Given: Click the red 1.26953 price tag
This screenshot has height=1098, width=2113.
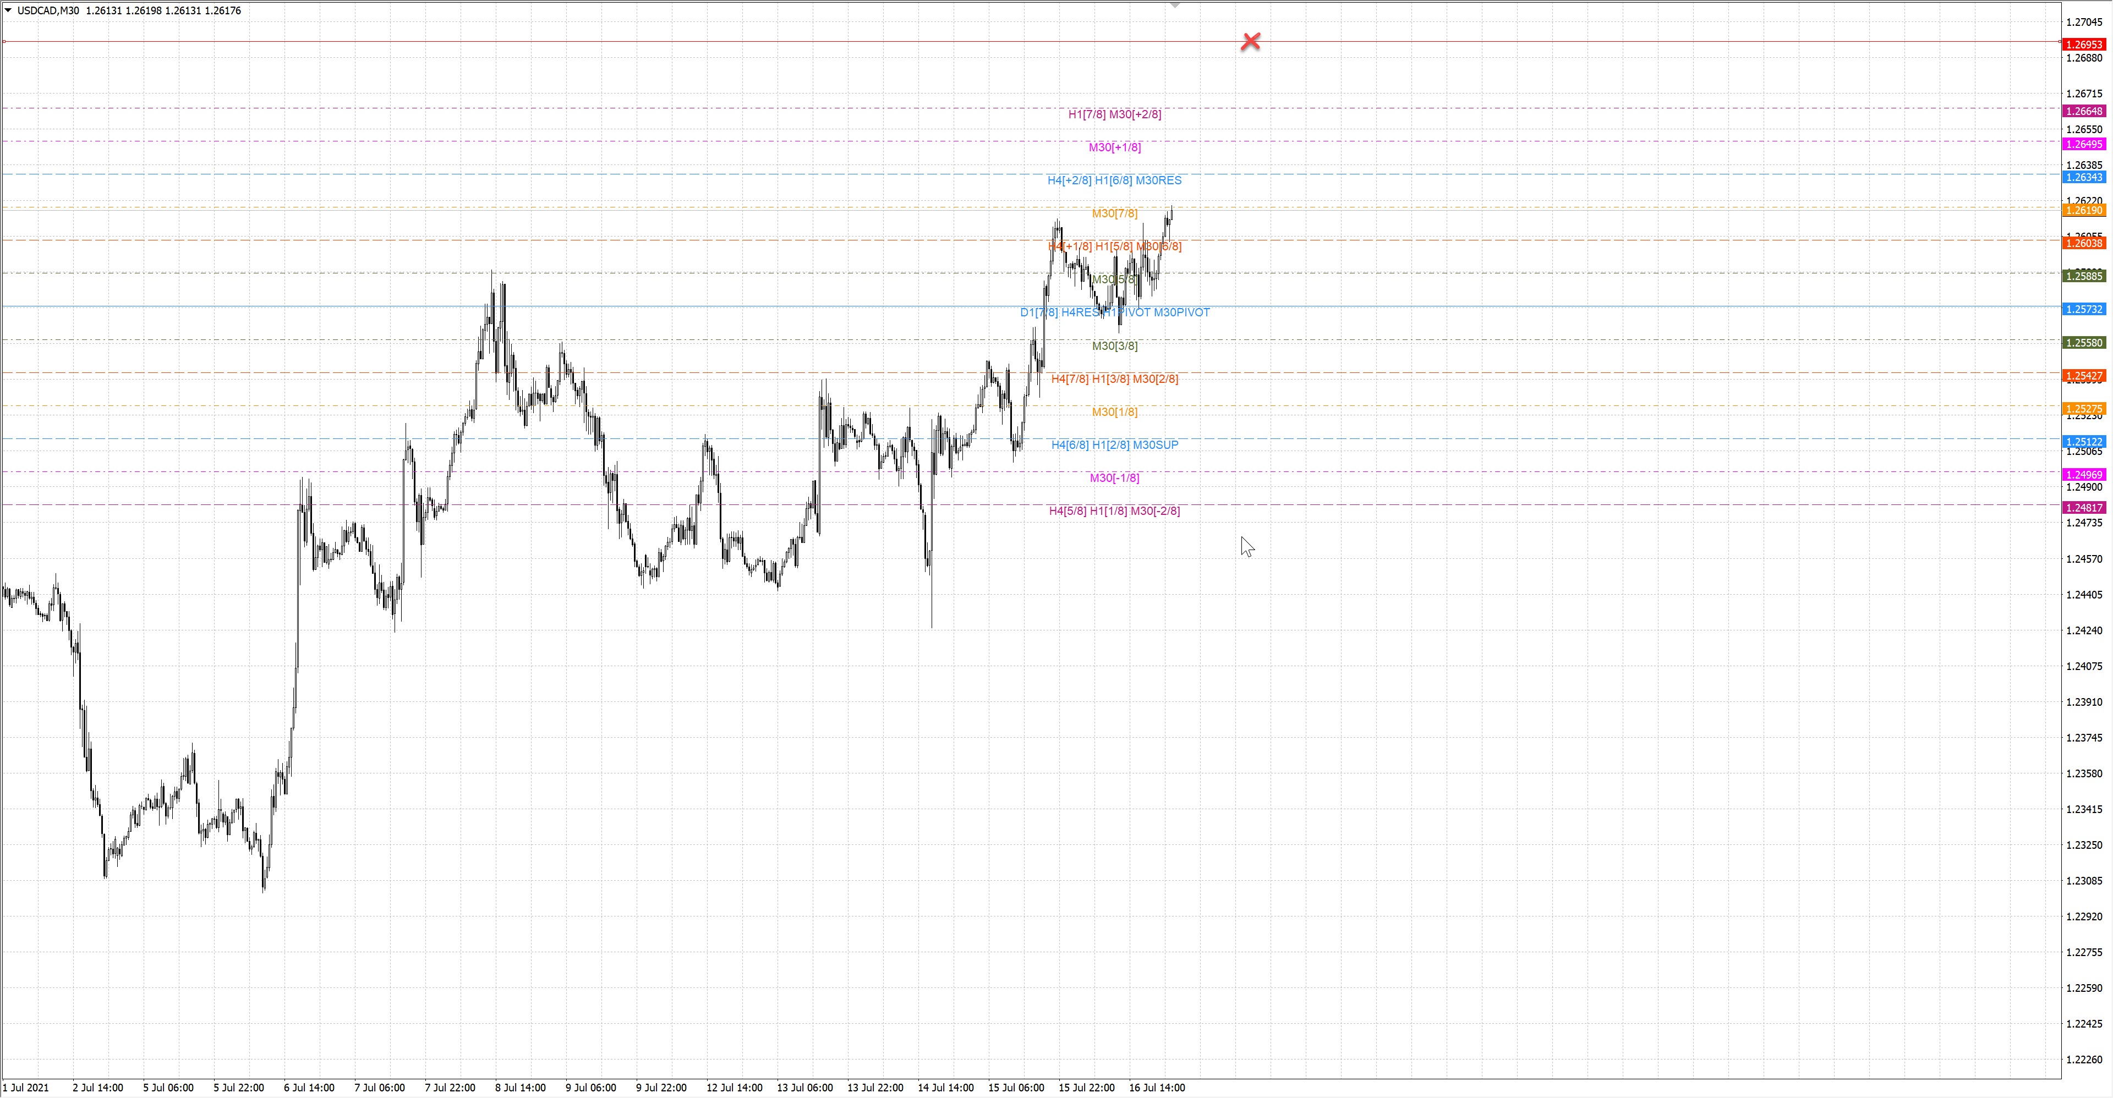Looking at the screenshot, I should [x=2083, y=45].
